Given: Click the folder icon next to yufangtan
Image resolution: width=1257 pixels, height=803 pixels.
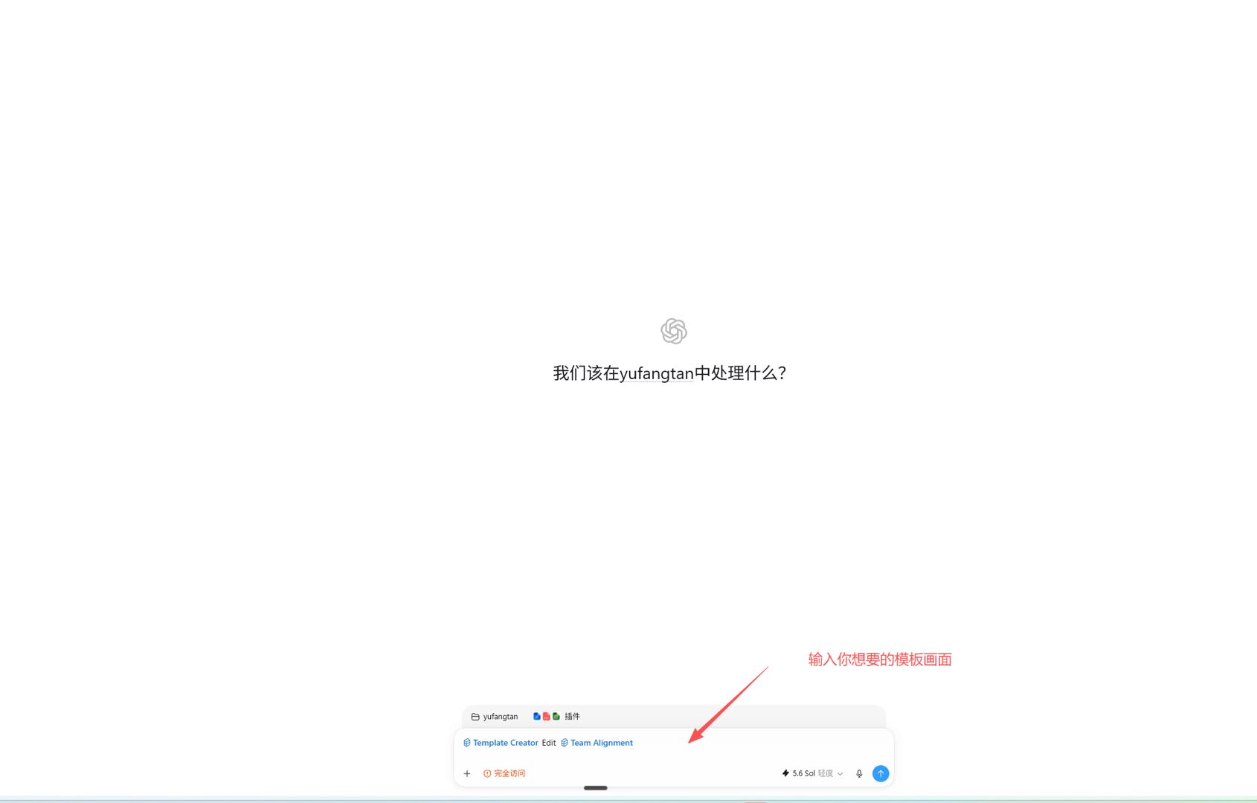Looking at the screenshot, I should [x=475, y=717].
